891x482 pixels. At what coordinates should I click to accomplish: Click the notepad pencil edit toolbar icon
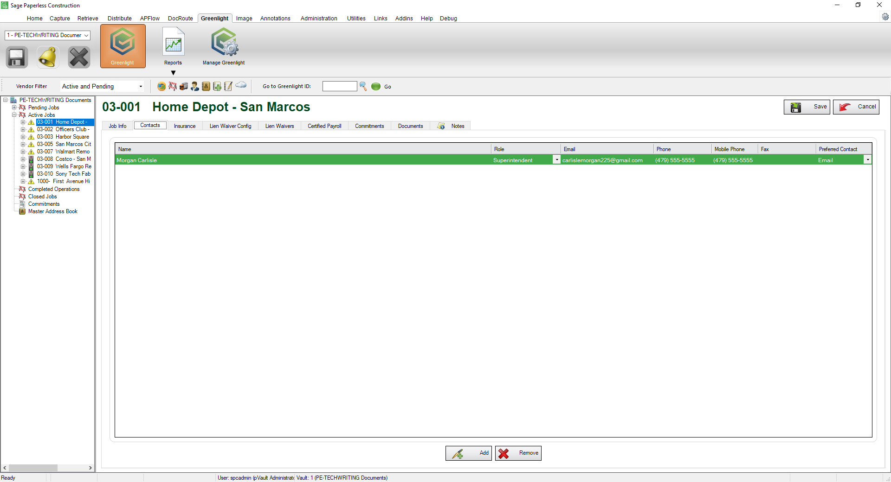pos(228,86)
